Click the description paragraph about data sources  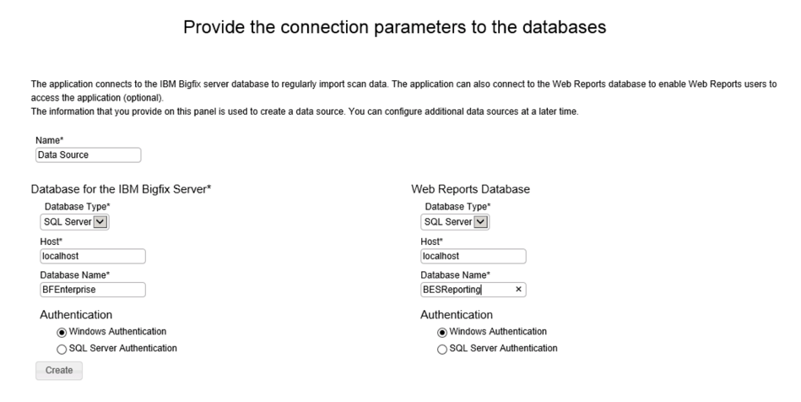(305, 113)
